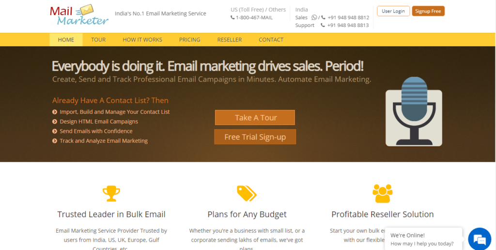Screen dimensions: 496x250
Task: Click the Support phone icon
Action: coord(323,25)
